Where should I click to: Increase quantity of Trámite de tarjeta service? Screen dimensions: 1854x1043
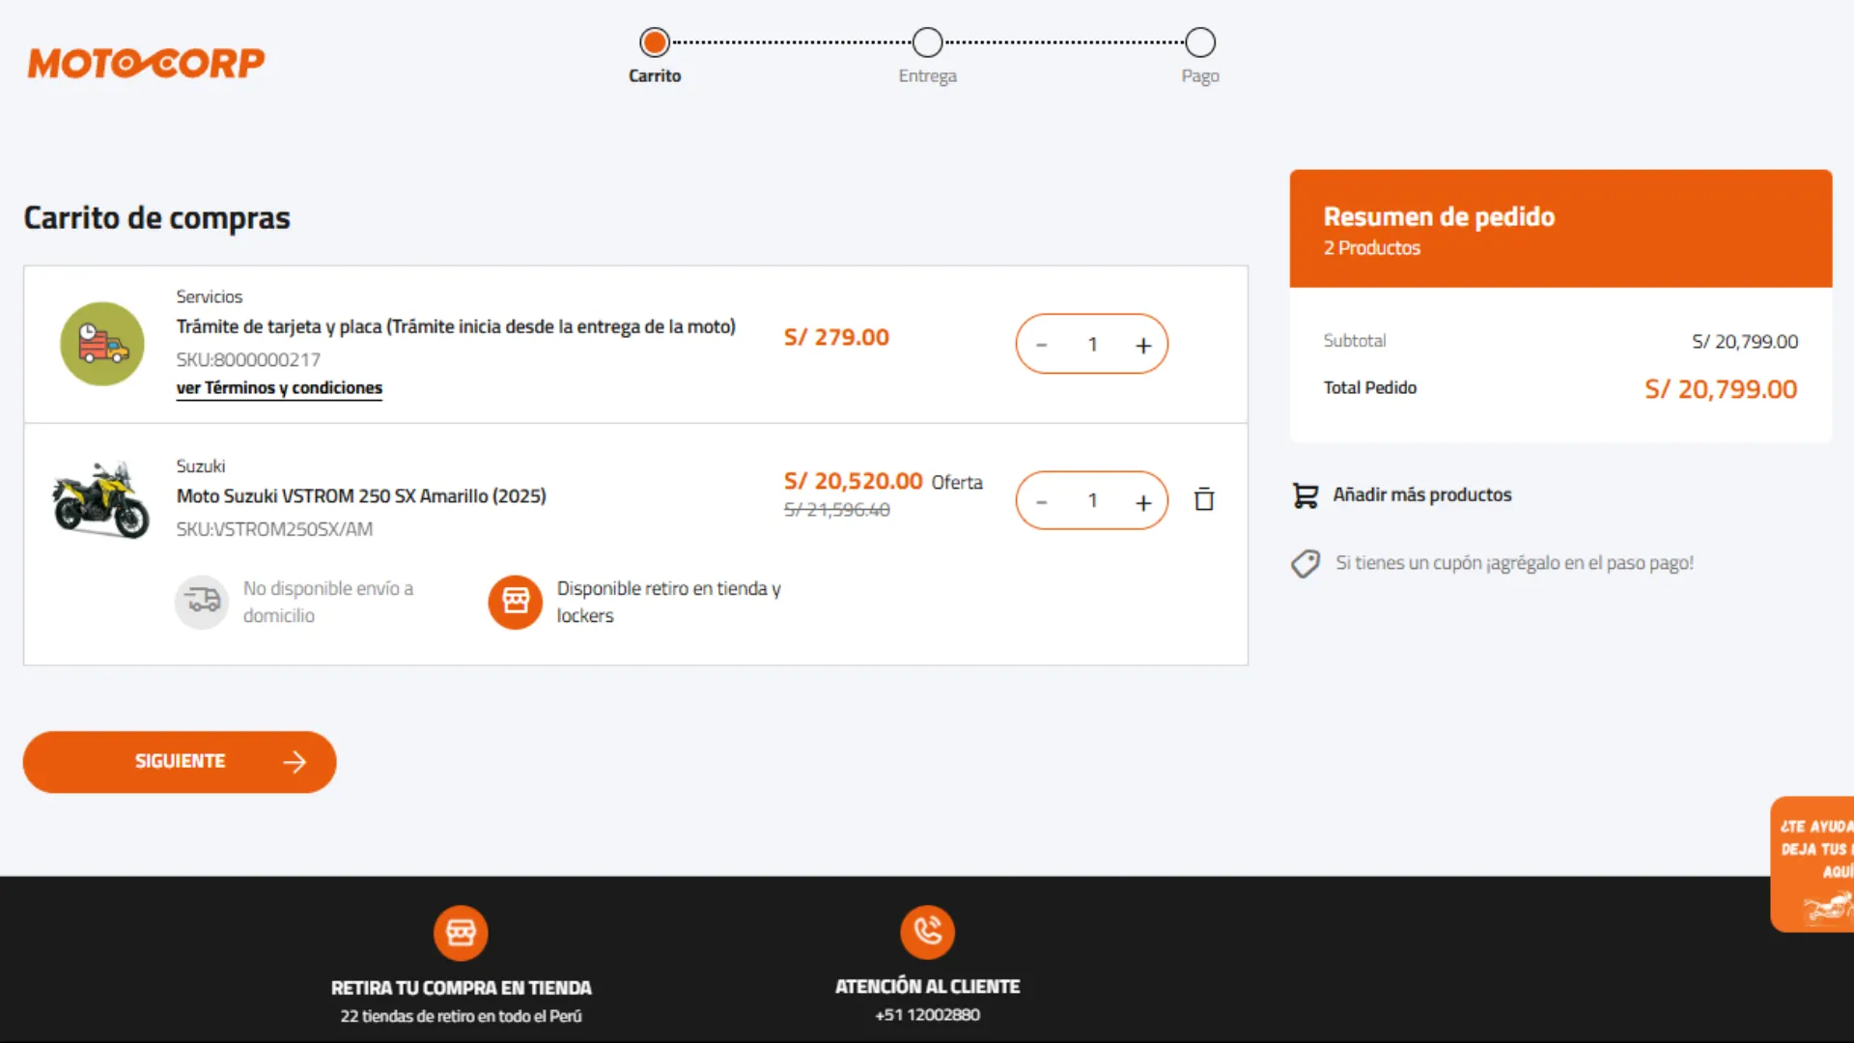pos(1143,345)
